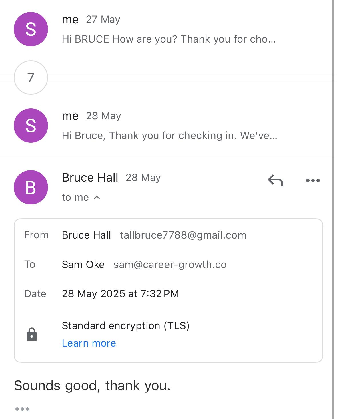Click the S avatar on 28 May message
The width and height of the screenshot is (337, 419).
31,126
